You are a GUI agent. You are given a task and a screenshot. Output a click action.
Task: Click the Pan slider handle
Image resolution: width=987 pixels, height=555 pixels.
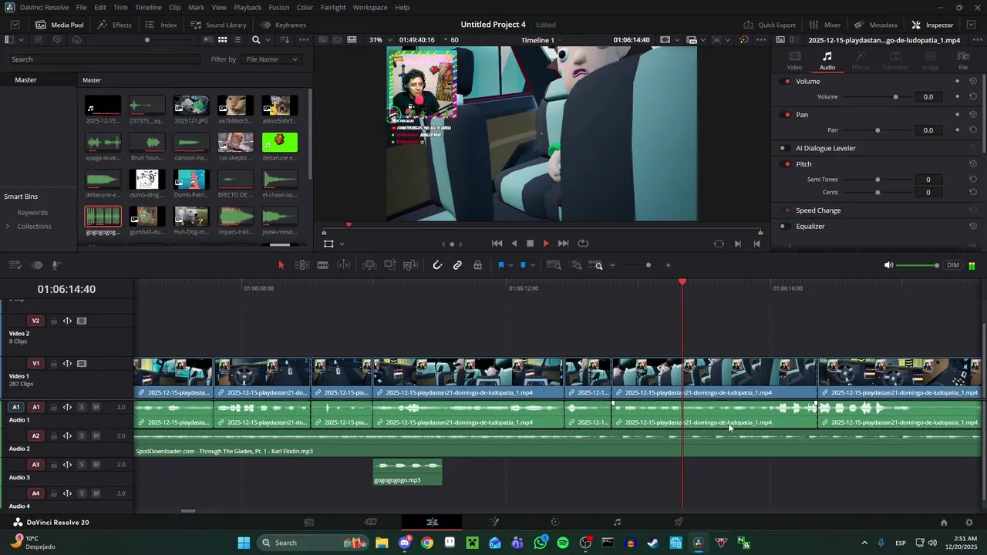tap(878, 130)
